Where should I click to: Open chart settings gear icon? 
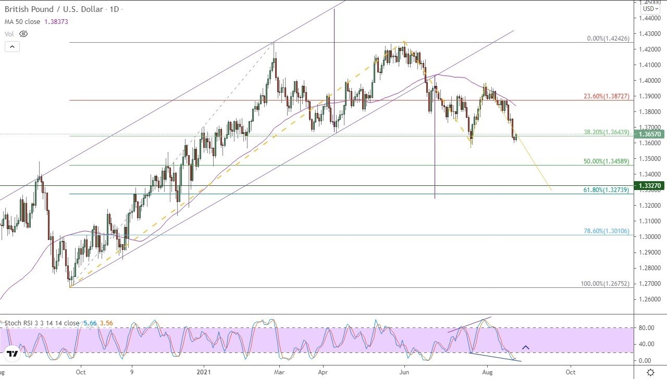click(650, 372)
